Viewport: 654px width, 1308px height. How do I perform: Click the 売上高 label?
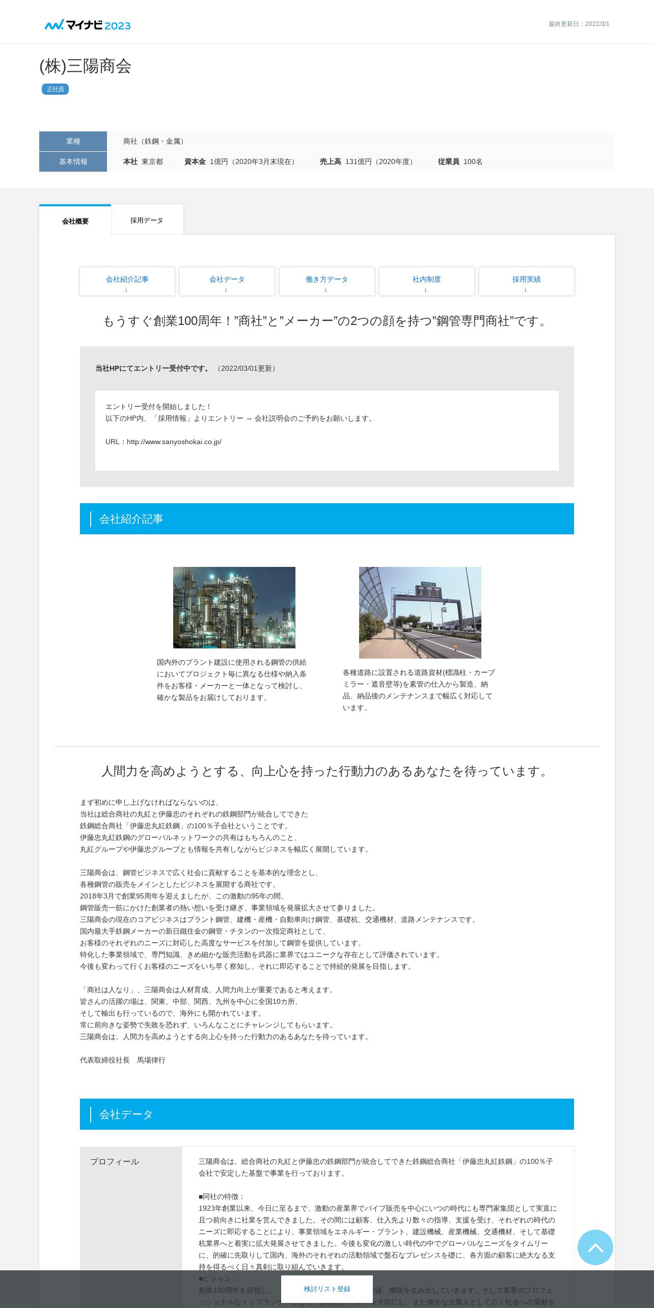click(330, 161)
